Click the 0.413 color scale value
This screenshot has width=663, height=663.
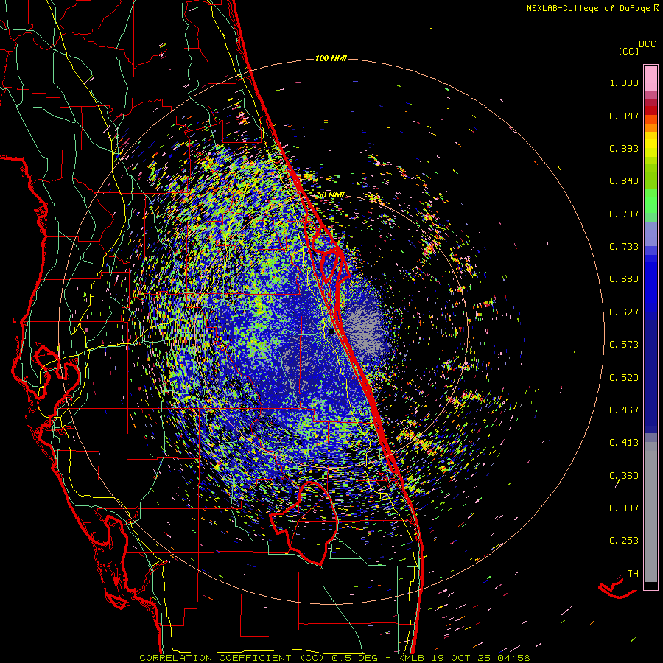(x=624, y=443)
